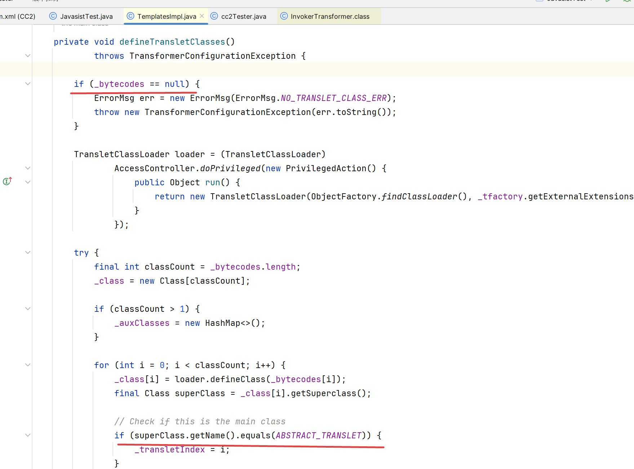Select the InvokerTransformer.class tab
This screenshot has height=469, width=634.
329,17
